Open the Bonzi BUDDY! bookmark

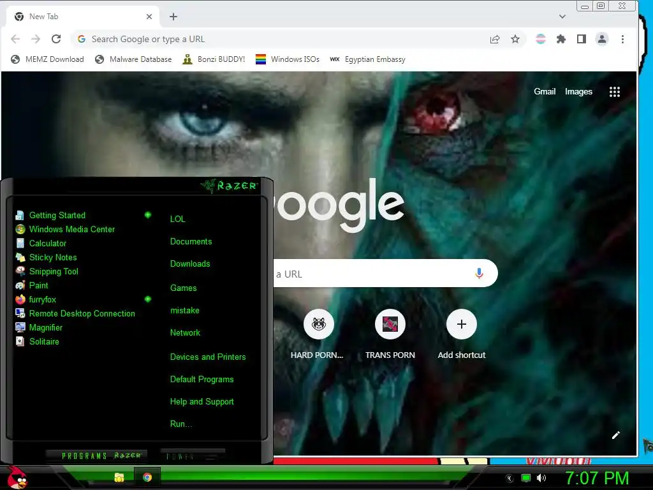(x=214, y=59)
